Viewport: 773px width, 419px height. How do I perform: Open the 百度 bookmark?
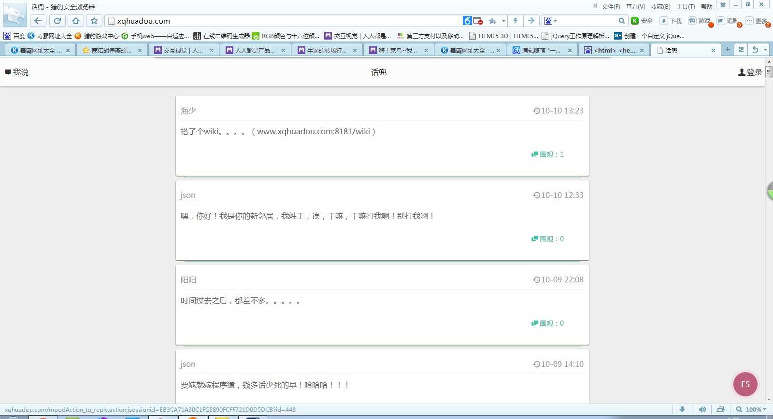14,36
